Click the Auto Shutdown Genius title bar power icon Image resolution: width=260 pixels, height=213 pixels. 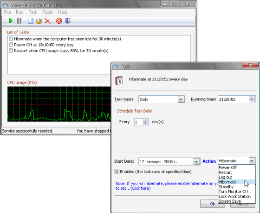click(5, 5)
